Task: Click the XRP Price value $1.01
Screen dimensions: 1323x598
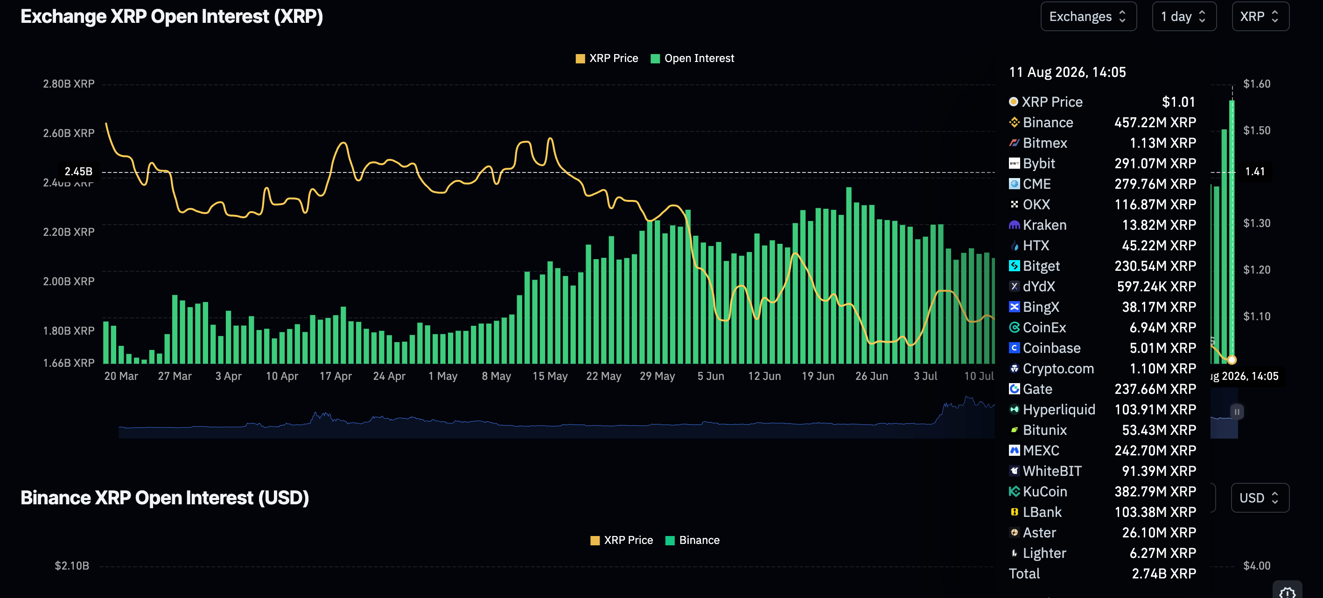Action: click(1178, 102)
